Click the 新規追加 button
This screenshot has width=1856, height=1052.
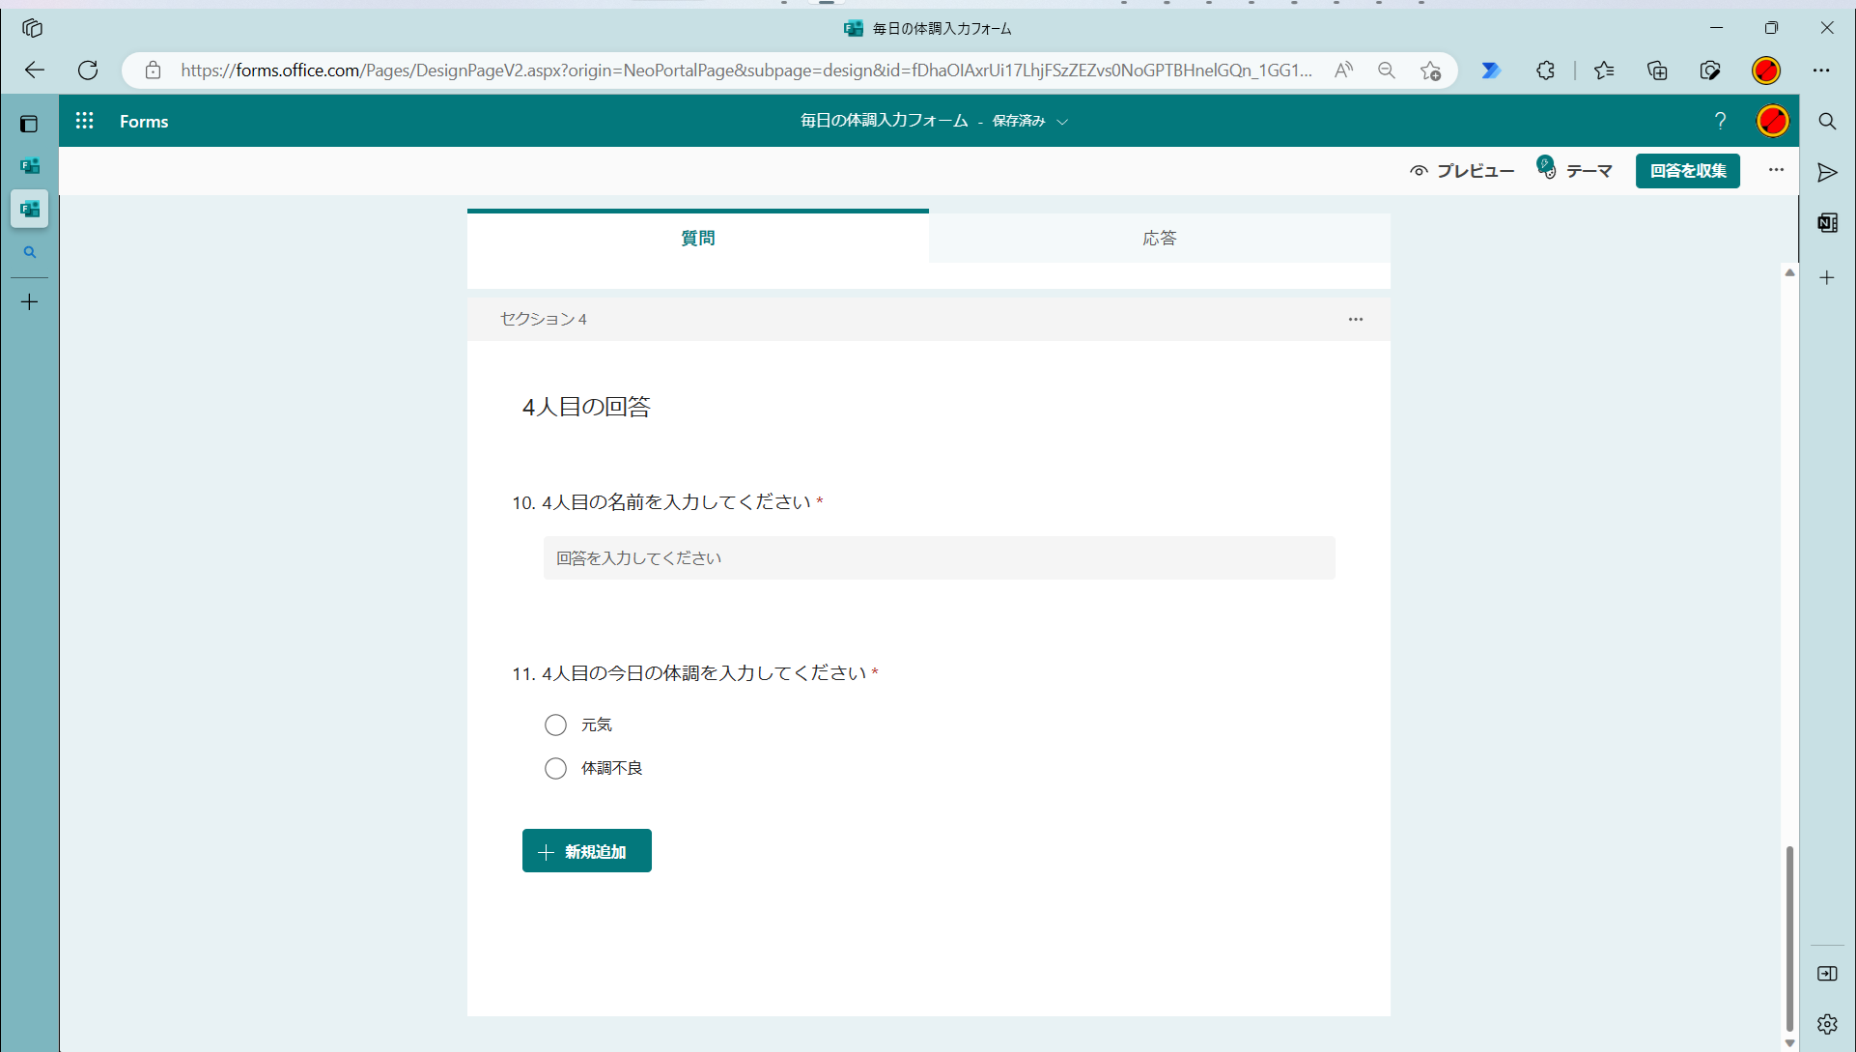click(586, 851)
